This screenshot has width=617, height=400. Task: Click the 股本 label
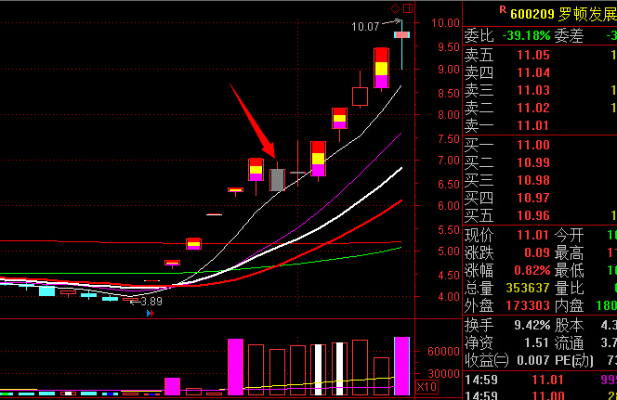coord(569,326)
